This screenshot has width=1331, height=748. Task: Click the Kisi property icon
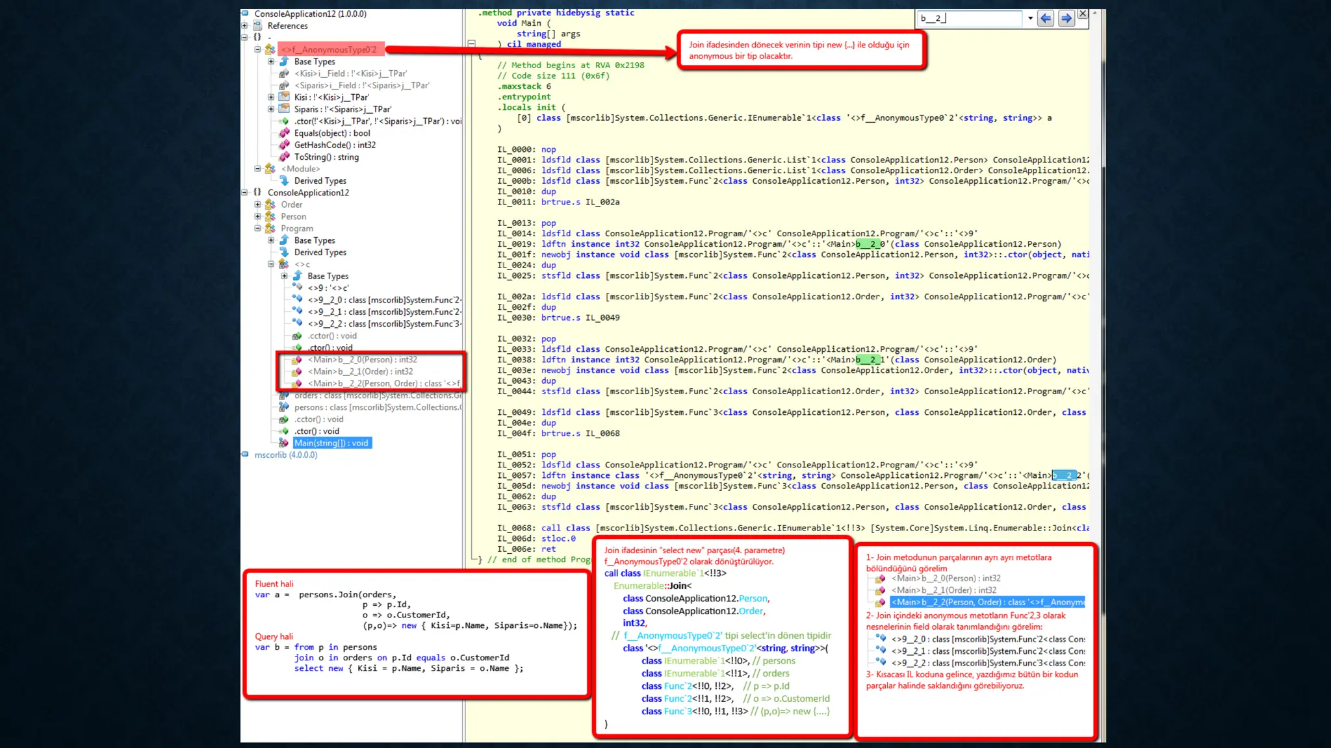tap(284, 97)
